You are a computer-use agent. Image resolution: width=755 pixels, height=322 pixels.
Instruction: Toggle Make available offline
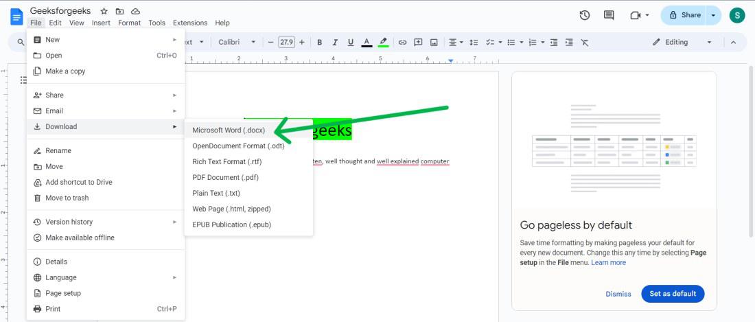(x=106, y=238)
